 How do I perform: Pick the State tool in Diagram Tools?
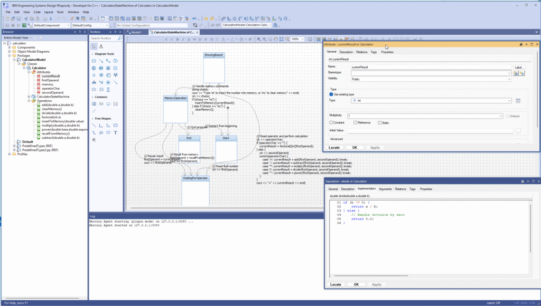click(94, 61)
